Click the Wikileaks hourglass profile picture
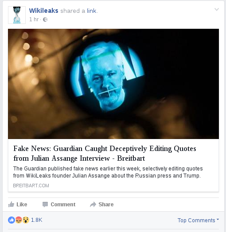 coord(17,15)
